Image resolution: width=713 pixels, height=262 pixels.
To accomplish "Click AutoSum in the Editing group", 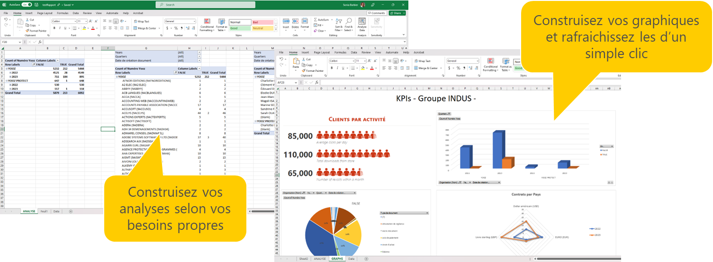I will [x=323, y=20].
